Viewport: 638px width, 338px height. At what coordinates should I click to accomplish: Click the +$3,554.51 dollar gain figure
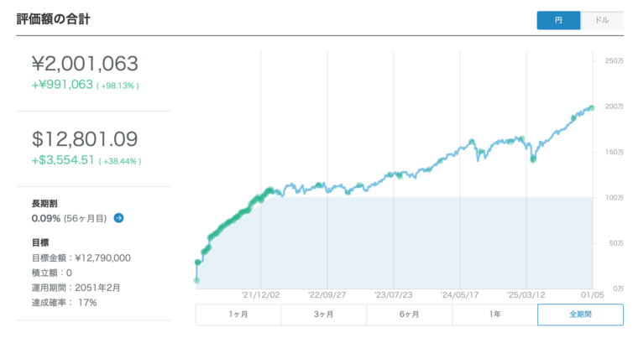click(x=62, y=160)
